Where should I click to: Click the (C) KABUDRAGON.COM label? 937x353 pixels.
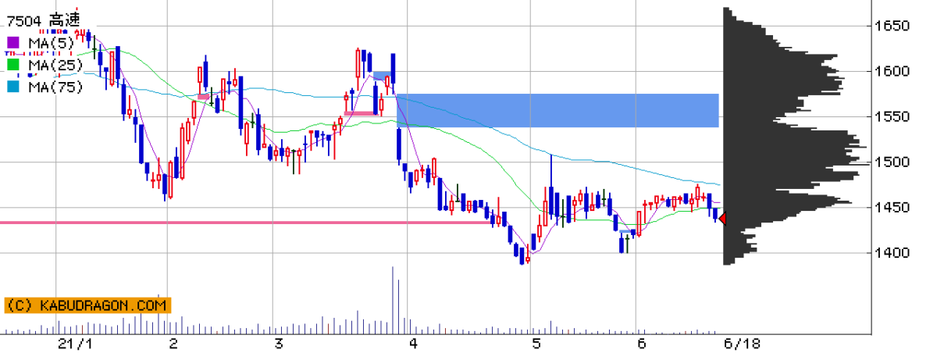[87, 305]
